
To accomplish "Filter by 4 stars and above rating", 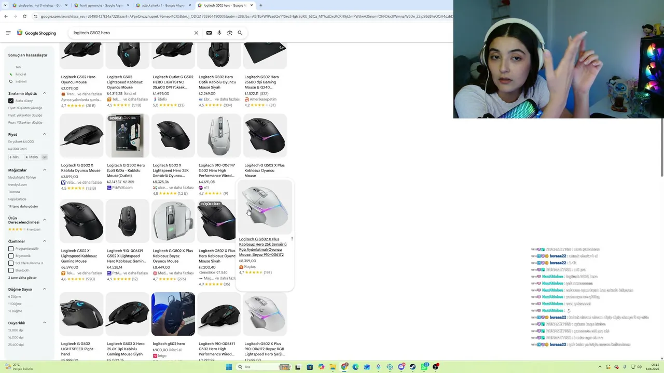I will tap(24, 229).
